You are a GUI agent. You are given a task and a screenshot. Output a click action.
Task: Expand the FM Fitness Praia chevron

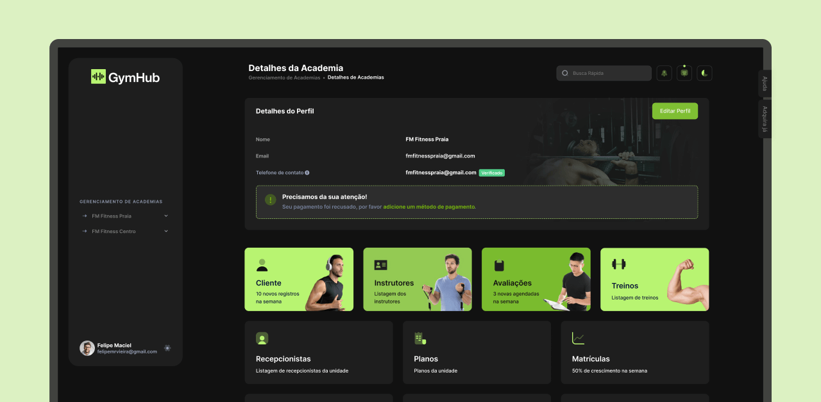pos(166,216)
